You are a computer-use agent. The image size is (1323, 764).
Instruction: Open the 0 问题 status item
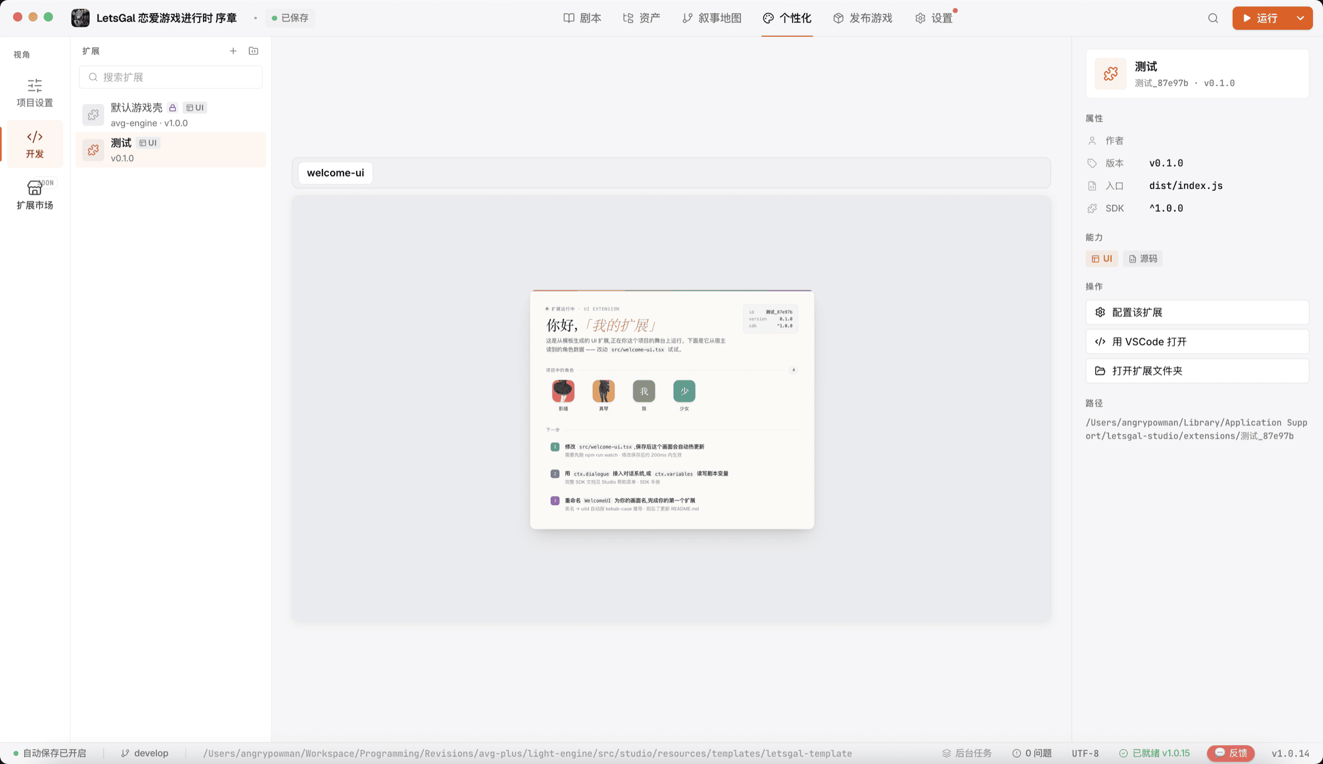click(1032, 753)
